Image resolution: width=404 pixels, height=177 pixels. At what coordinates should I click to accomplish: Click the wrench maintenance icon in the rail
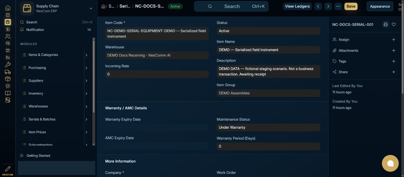(x=8, y=65)
